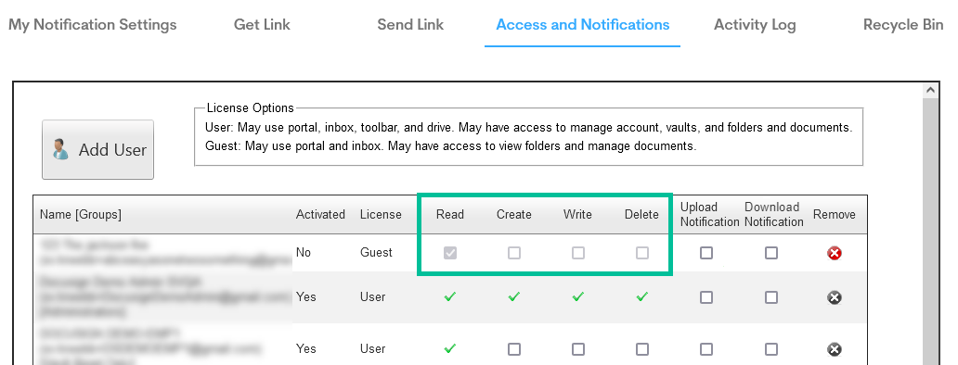Enable Write permission for the Guest row

[578, 252]
